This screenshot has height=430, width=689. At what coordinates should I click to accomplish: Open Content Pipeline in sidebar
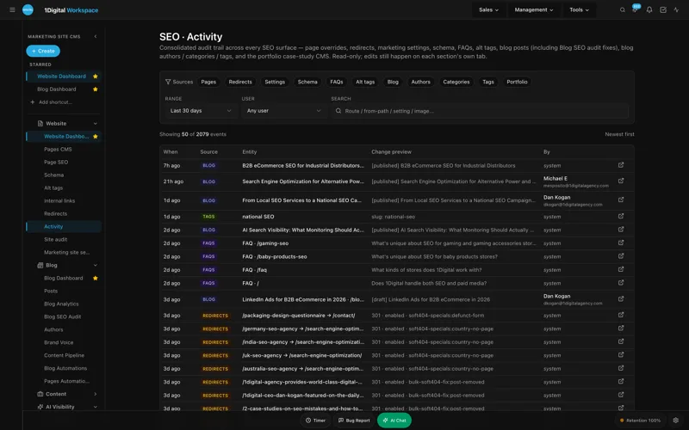(x=64, y=355)
